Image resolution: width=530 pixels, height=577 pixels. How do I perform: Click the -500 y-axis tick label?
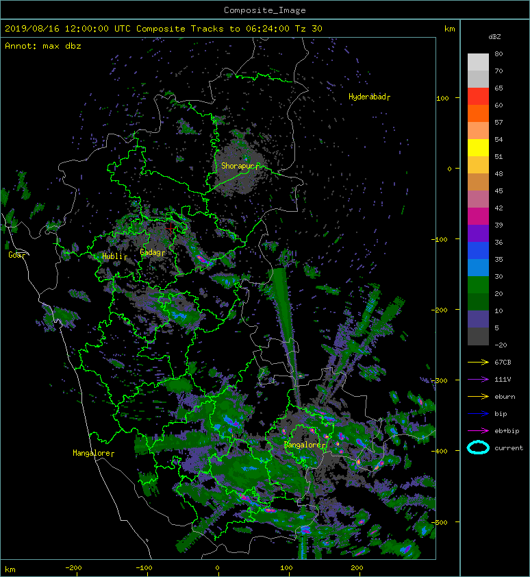pyautogui.click(x=440, y=522)
